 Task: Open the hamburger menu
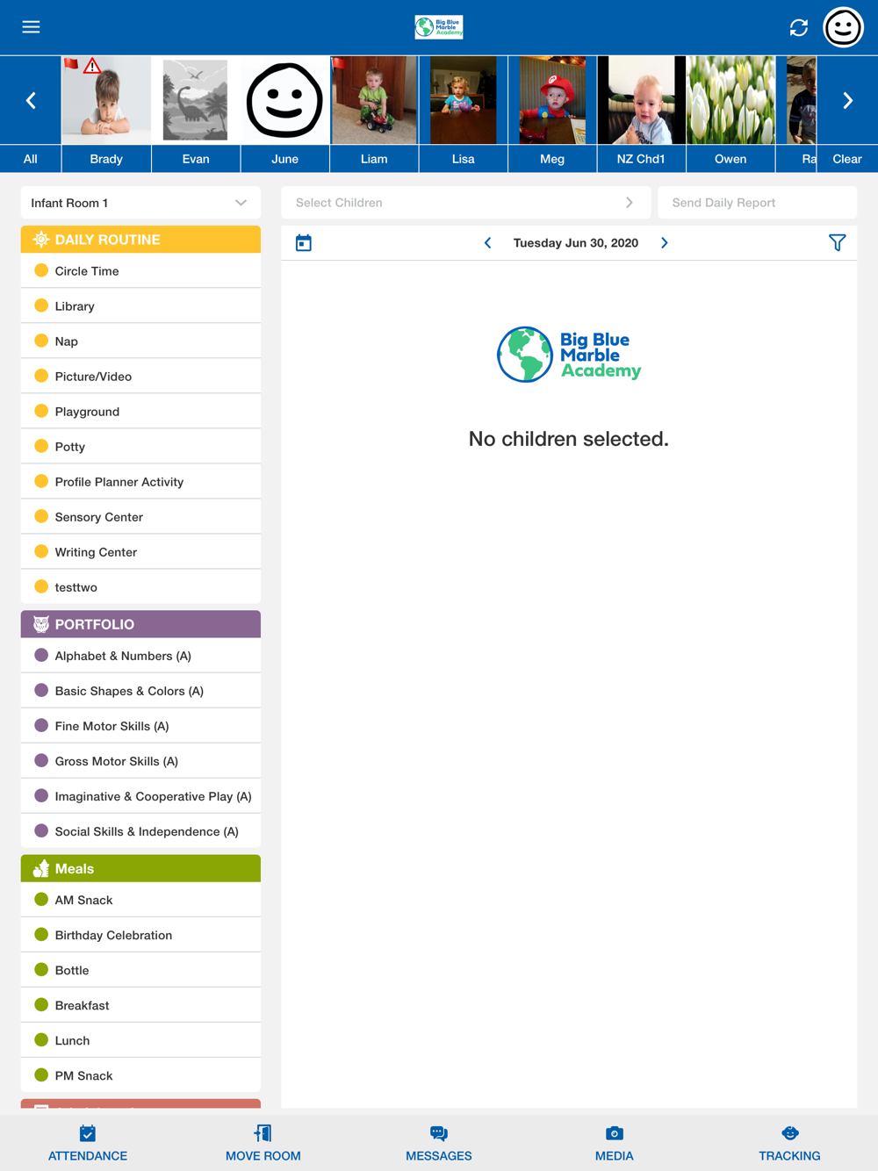(31, 27)
